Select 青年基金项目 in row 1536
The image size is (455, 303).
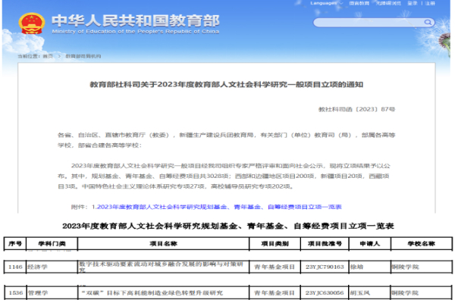coord(275,293)
